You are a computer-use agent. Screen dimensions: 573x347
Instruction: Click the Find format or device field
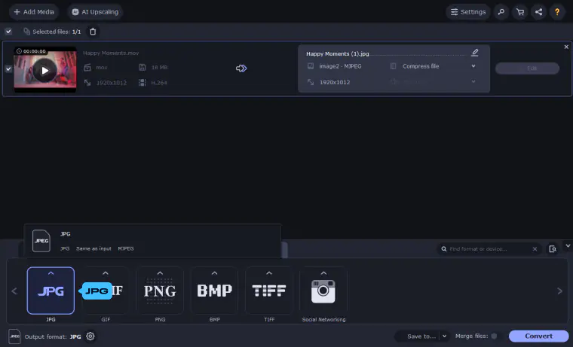(489, 249)
